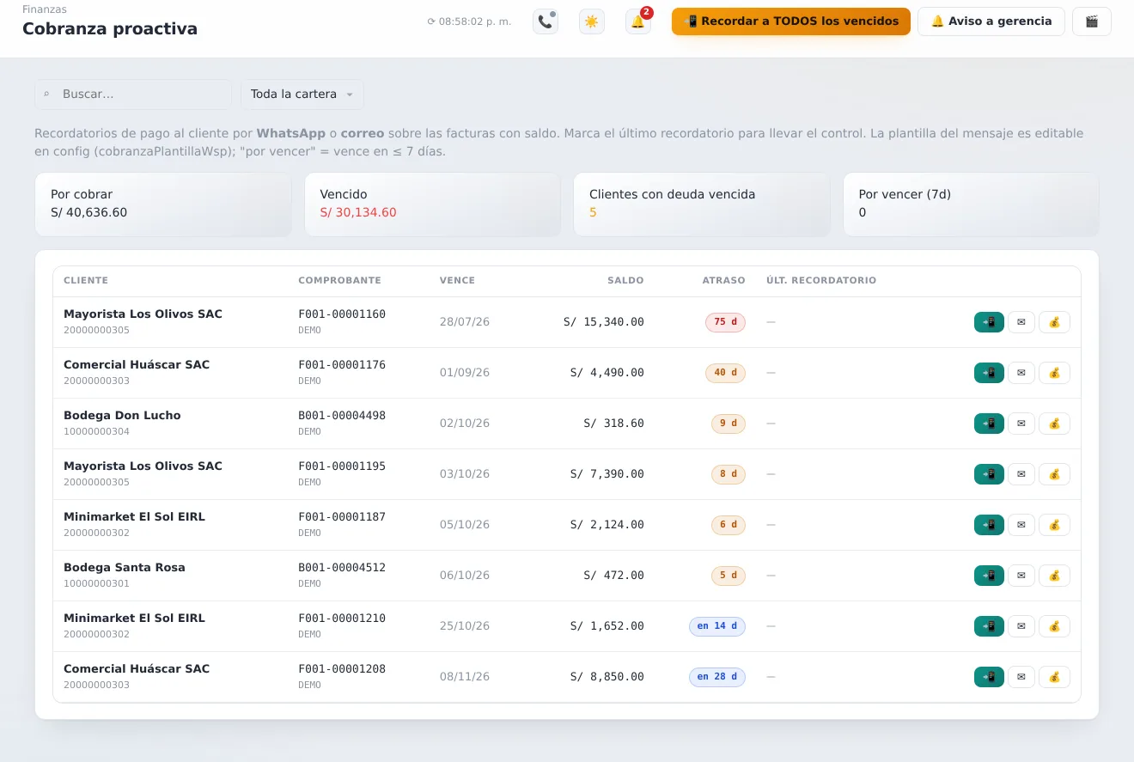Viewport: 1134px width, 762px height.
Task: Click the VENCE column header
Action: tap(457, 281)
